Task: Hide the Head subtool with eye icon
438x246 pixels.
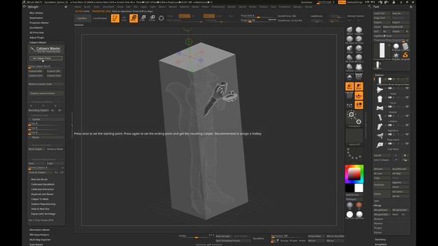Action: [x=407, y=88]
